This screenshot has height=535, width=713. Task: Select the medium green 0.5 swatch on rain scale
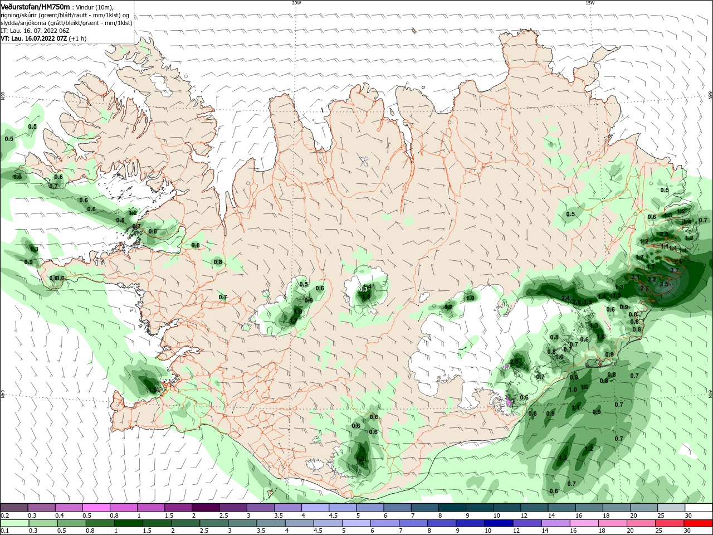72,523
